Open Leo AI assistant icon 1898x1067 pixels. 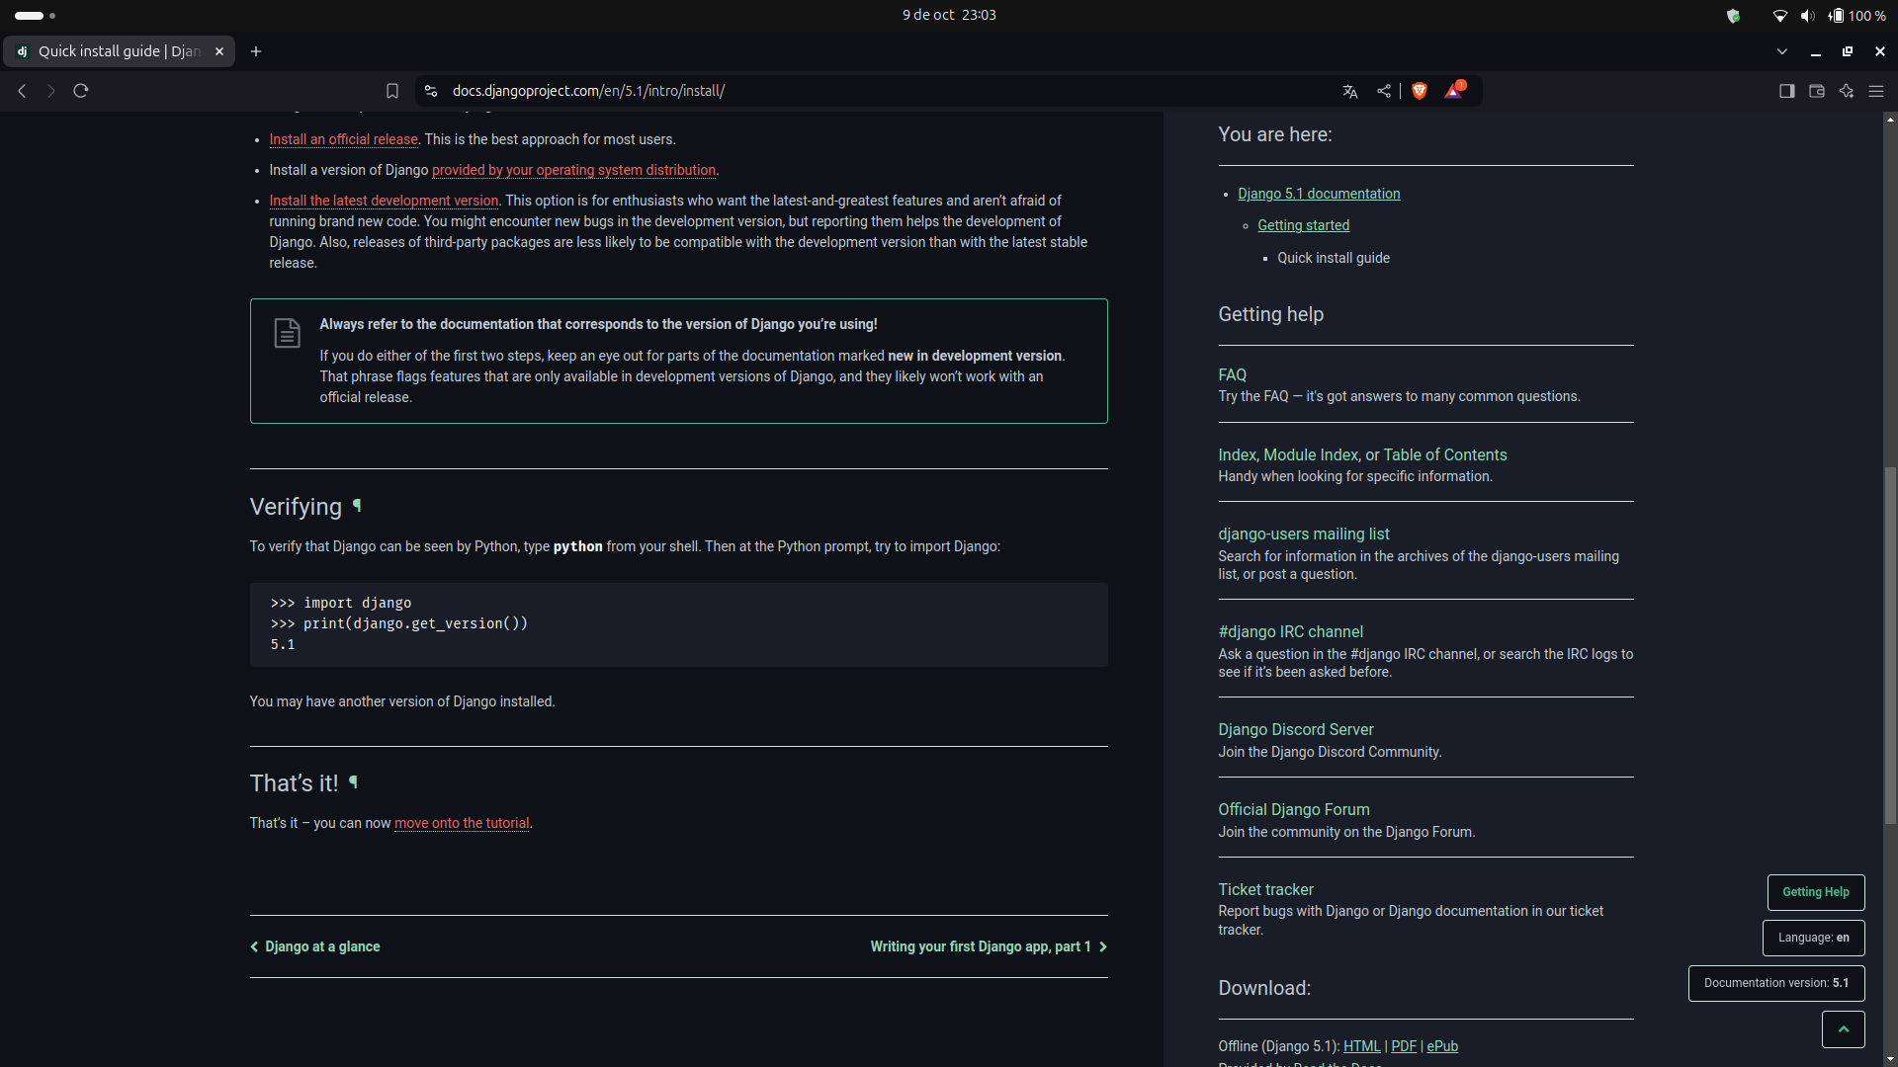tap(1847, 91)
